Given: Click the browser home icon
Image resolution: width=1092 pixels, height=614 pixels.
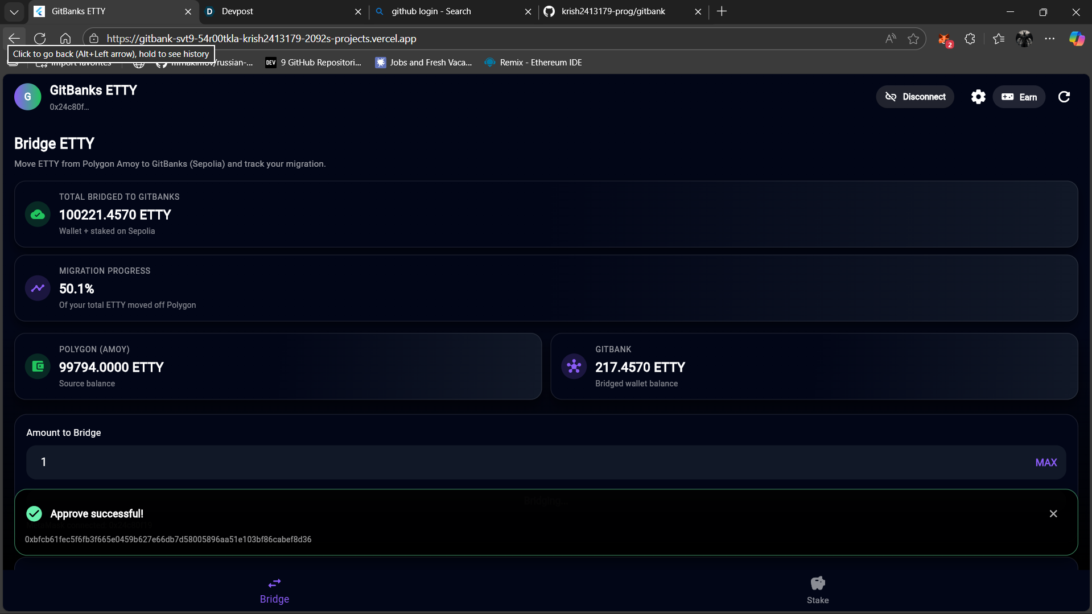Looking at the screenshot, I should click(65, 39).
